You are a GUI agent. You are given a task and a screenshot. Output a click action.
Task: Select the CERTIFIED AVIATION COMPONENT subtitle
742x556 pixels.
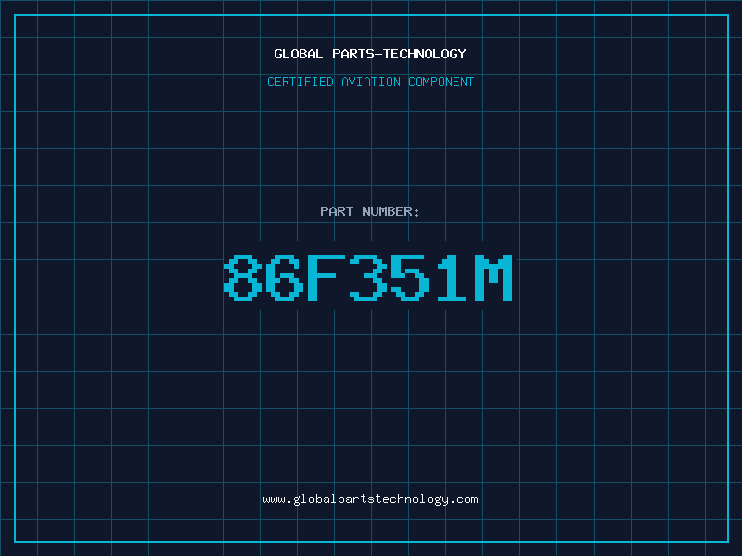pyautogui.click(x=370, y=82)
